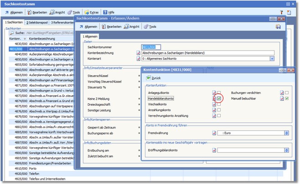This screenshot has height=185, width=300.
Task: Click the filter funnel icon in main toolbar
Action: point(281,12)
